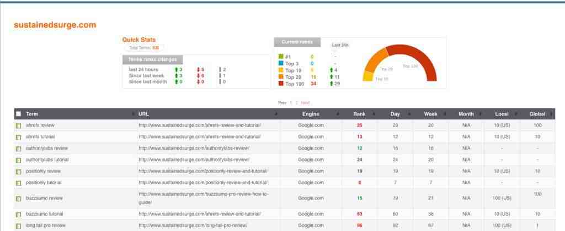Image resolution: width=565 pixels, height=231 pixels.
Task: Go to the Prev page
Action: point(282,103)
